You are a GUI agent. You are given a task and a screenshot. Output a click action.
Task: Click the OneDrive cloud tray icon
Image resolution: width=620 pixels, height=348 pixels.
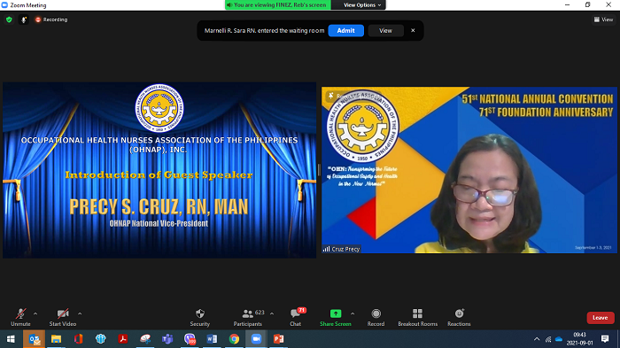click(559, 339)
